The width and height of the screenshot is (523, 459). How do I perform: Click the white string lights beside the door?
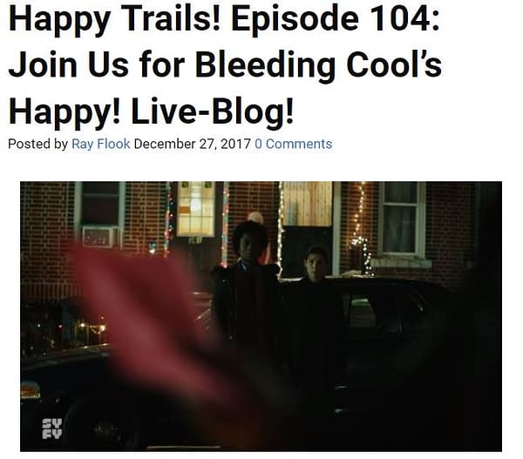click(x=281, y=226)
